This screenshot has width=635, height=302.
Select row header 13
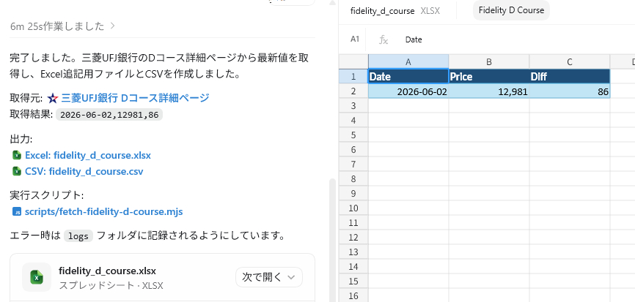pyautogui.click(x=353, y=252)
